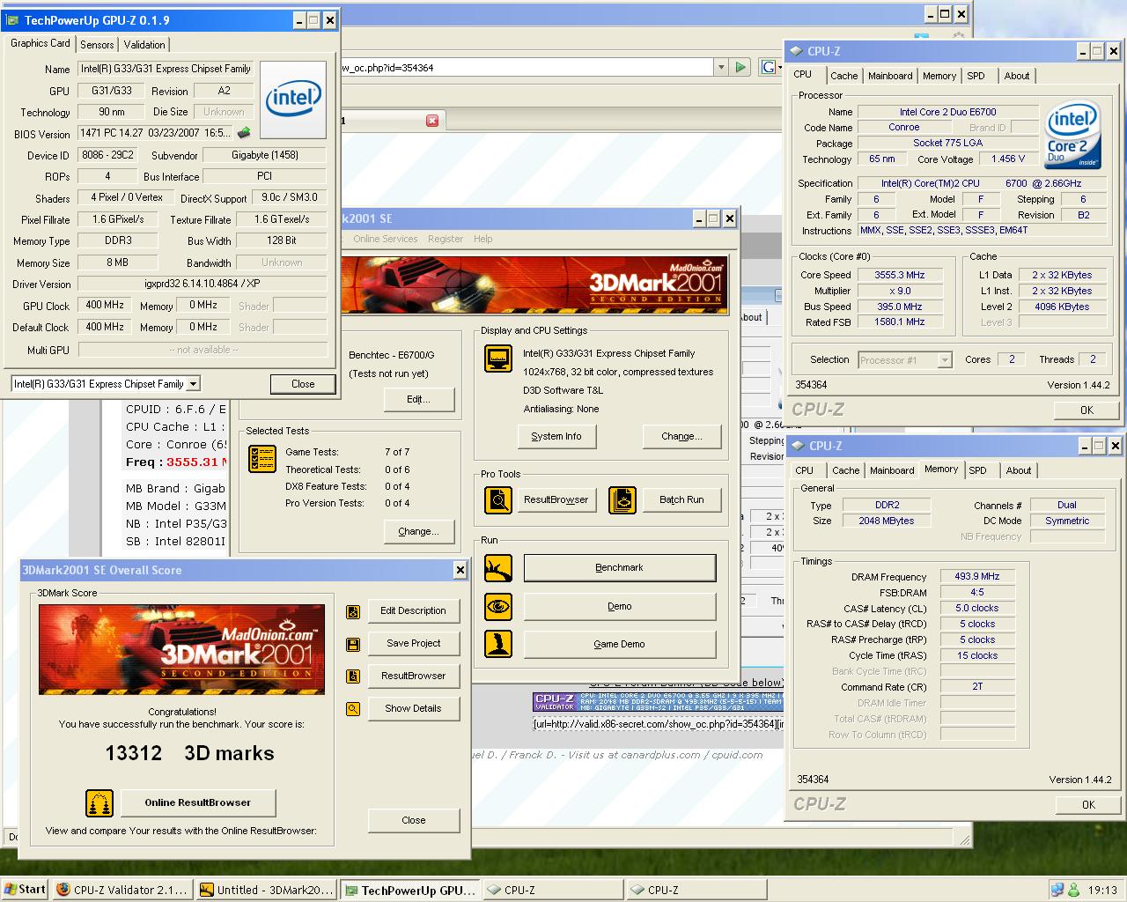Viewport: 1127px width, 902px height.
Task: Click the System Info button
Action: point(556,436)
